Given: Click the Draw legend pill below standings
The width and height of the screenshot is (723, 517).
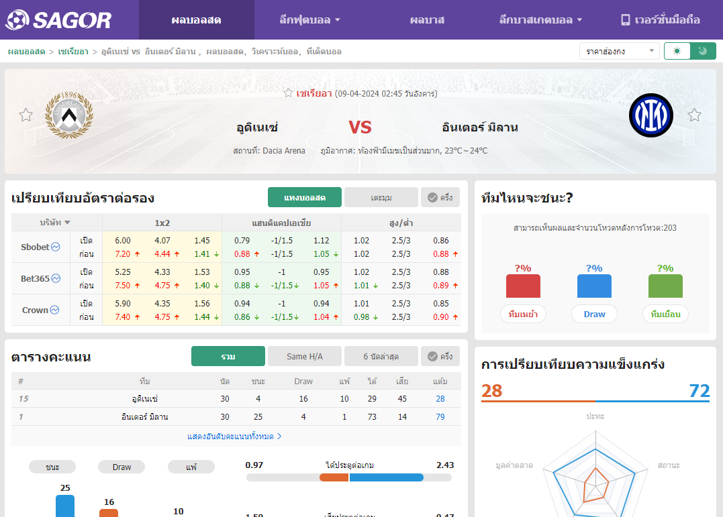Looking at the screenshot, I should pos(122,467).
